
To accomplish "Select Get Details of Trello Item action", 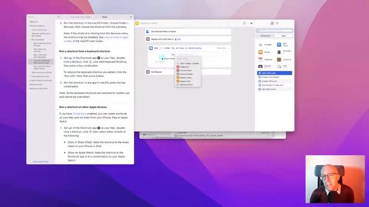I will point(274,85).
